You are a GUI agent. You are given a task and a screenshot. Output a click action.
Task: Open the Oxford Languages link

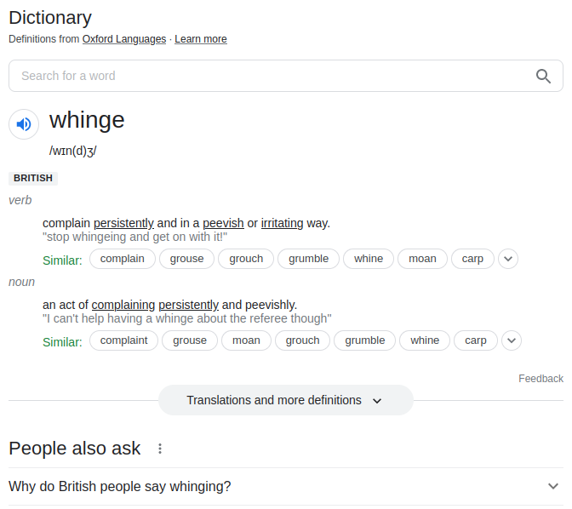[x=124, y=39]
